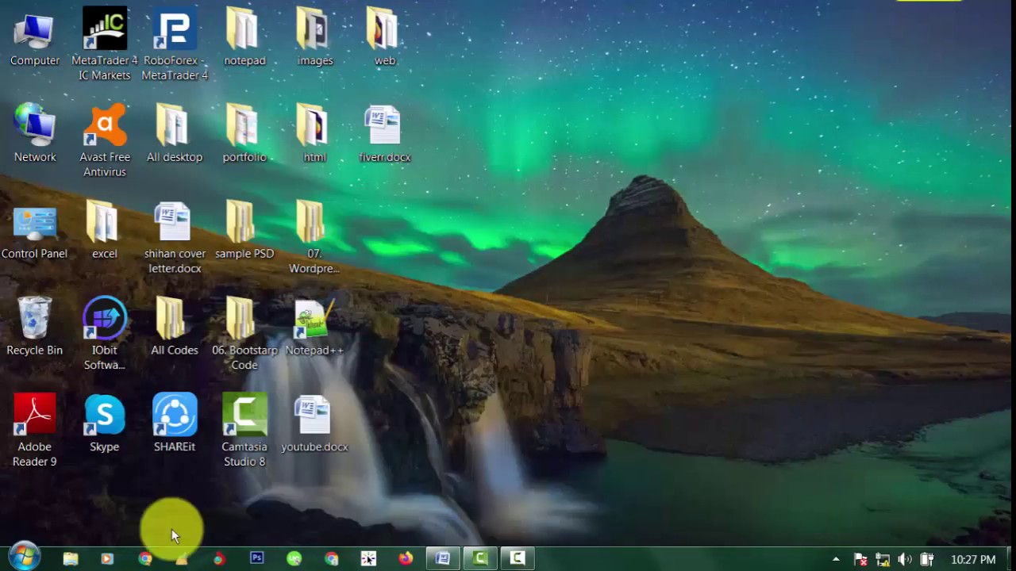Screen dimensions: 1016x571
Task: Open Chrome icon with profile badge
Action: (x=331, y=558)
